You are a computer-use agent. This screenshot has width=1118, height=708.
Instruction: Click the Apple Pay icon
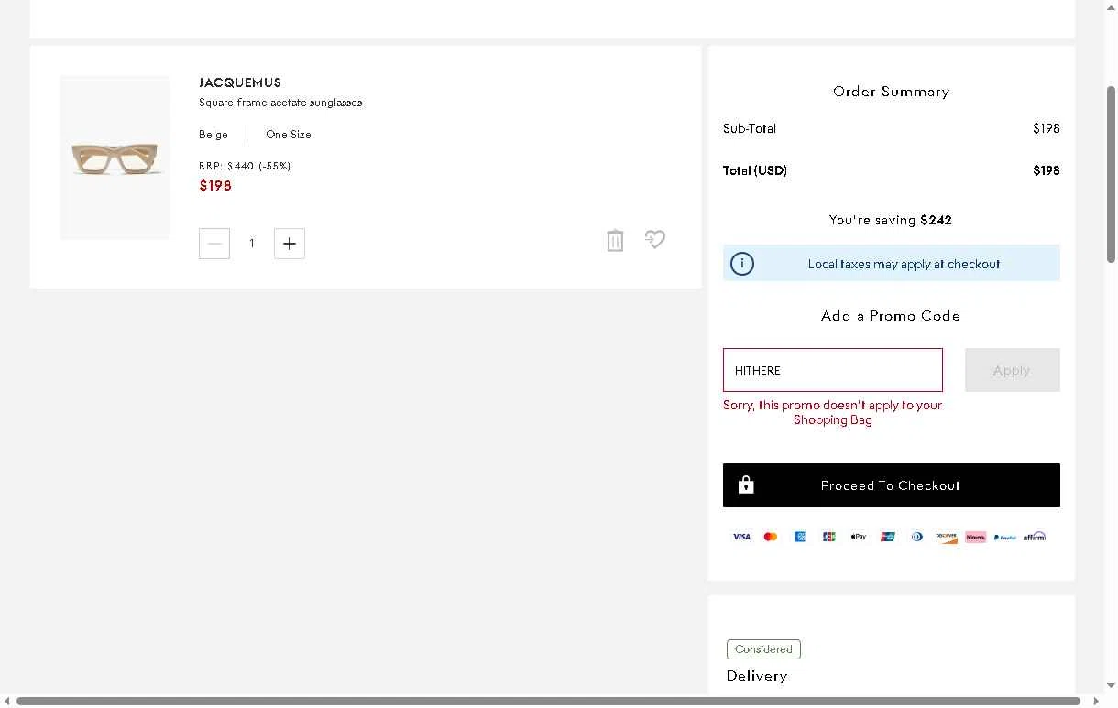[859, 537]
